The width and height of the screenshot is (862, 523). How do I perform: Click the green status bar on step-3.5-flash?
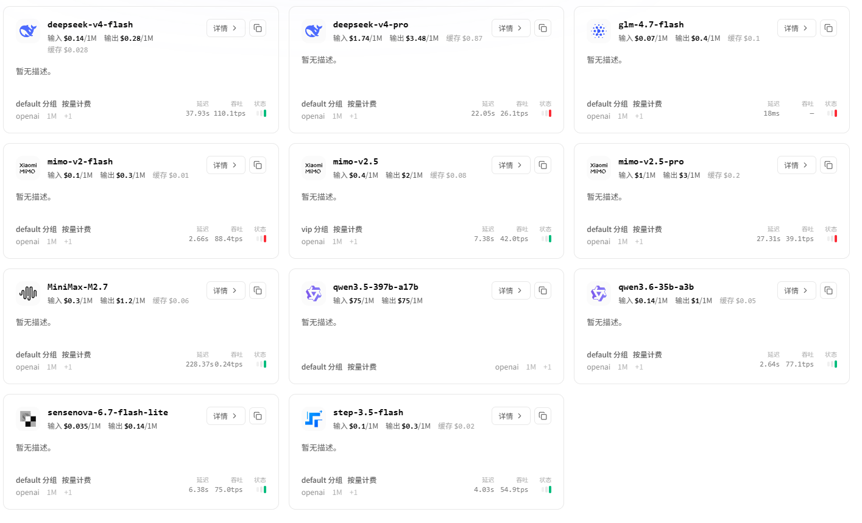[x=550, y=490]
